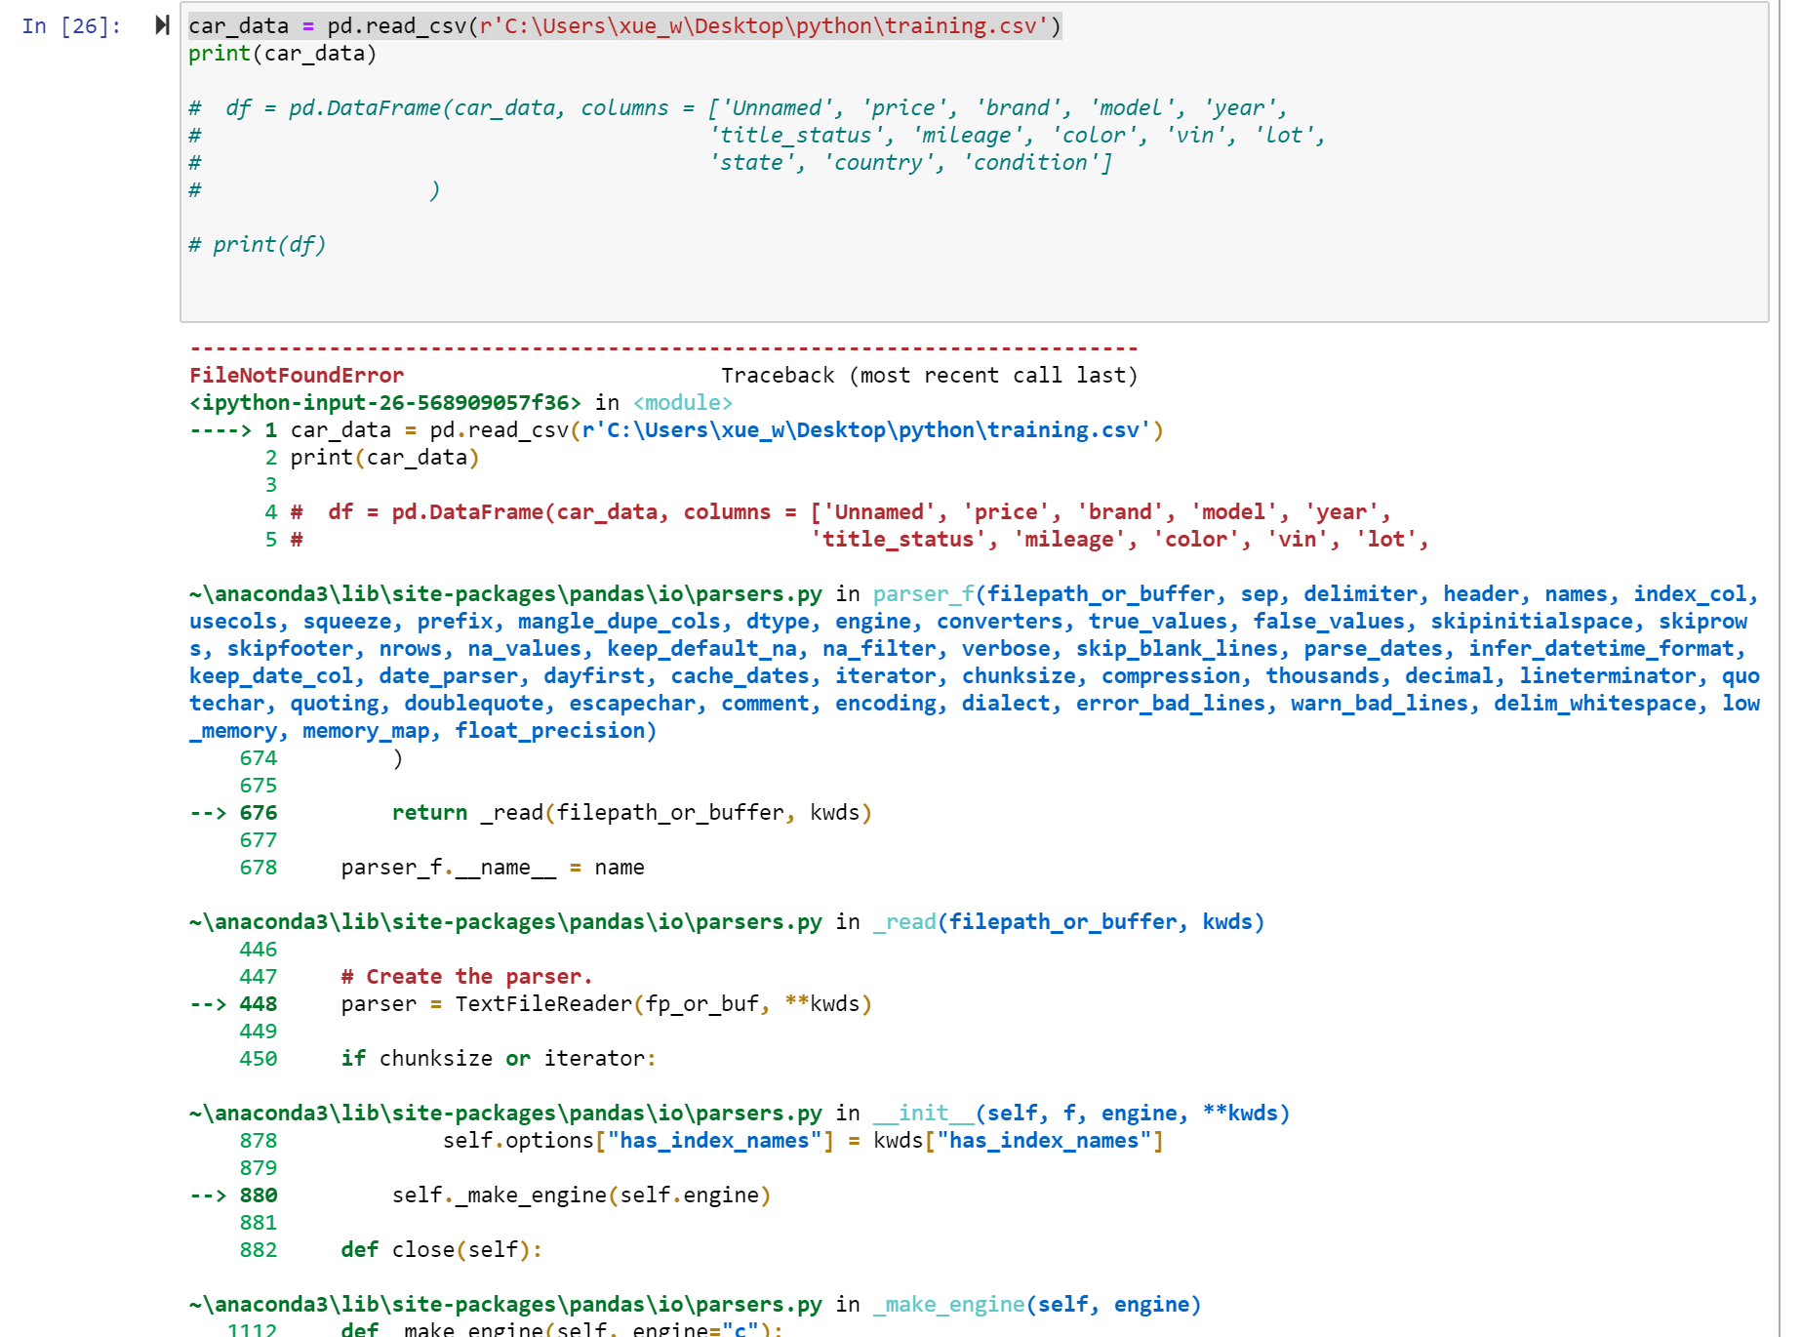Click the _read function name in traceback
Image resolution: width=1801 pixels, height=1337 pixels.
pos(904,921)
